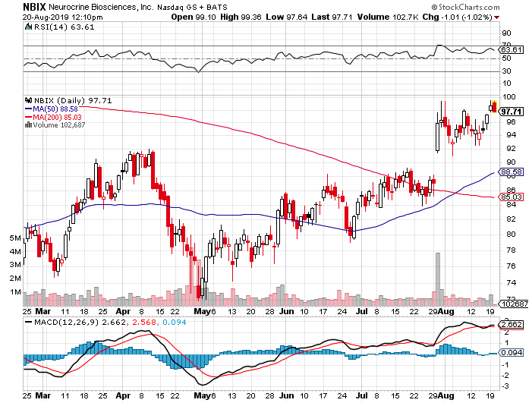Click the tall volume spike bar near 29 July

[x=438, y=279]
